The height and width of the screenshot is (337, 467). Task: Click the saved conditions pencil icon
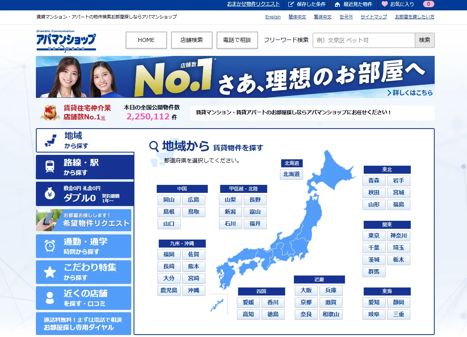click(291, 4)
